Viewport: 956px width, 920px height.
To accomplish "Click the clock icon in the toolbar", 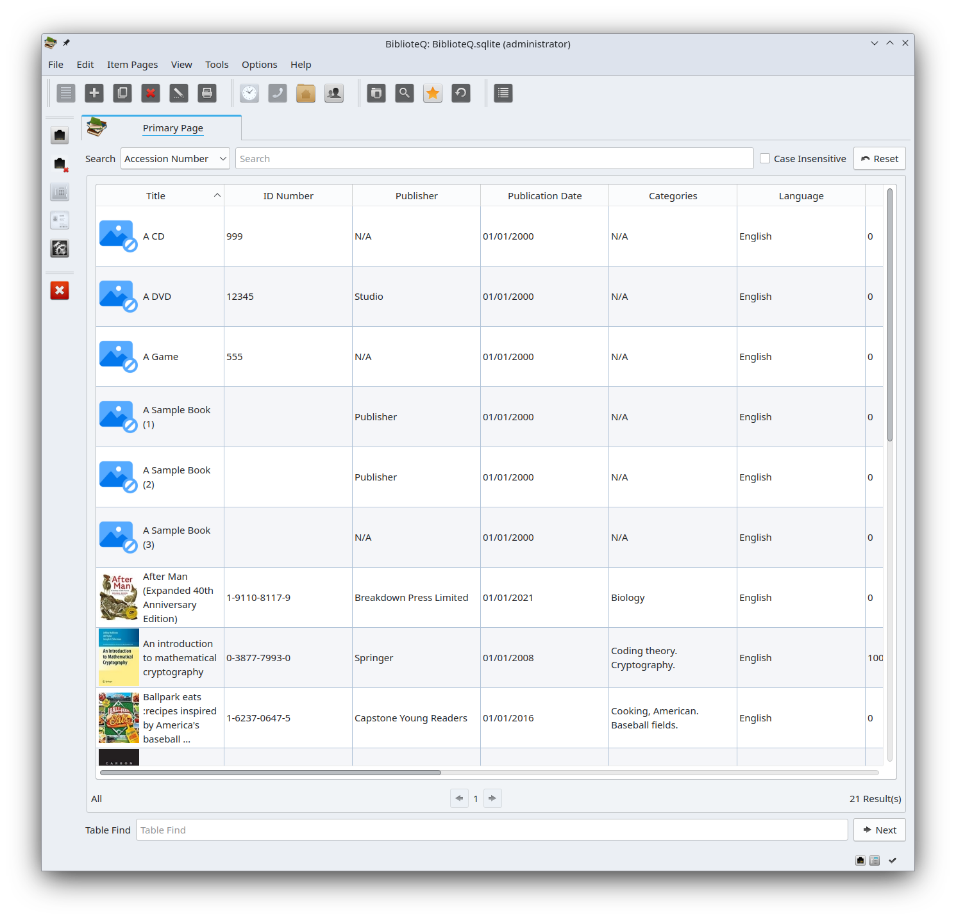I will click(x=249, y=94).
